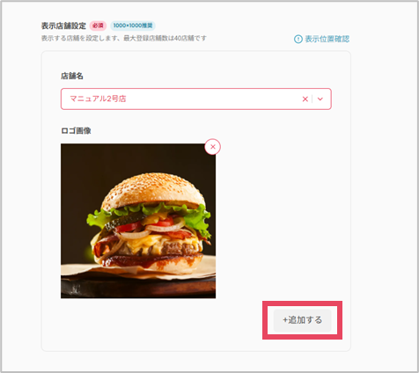The height and width of the screenshot is (373, 419).
Task: Open the マニュアル2号店 store selector
Action: point(196,99)
